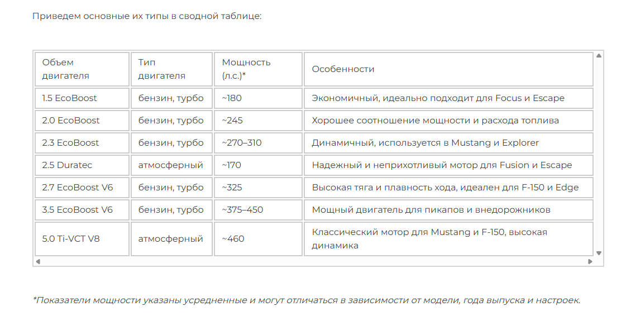
Task: Click the description mentioning Mustang and Explorer
Action: pos(425,143)
